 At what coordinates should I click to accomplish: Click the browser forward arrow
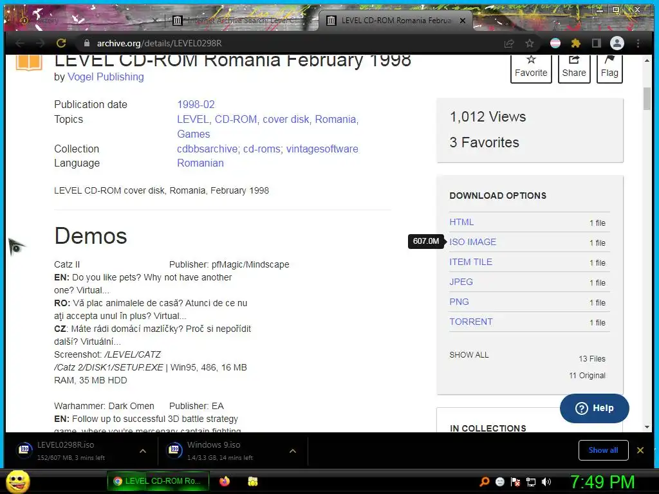[41, 43]
